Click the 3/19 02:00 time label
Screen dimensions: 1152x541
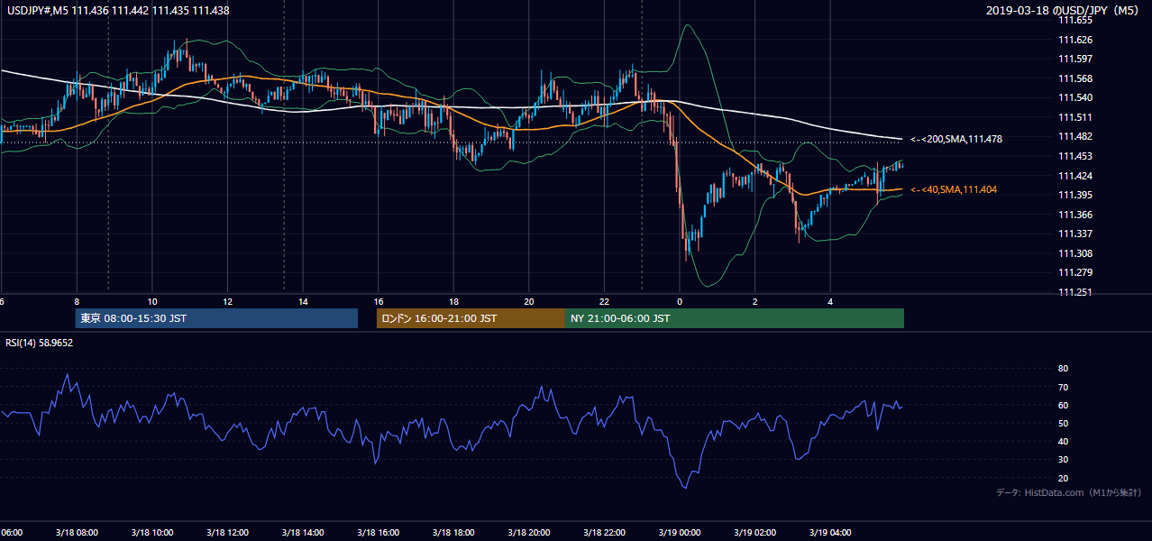(x=754, y=532)
